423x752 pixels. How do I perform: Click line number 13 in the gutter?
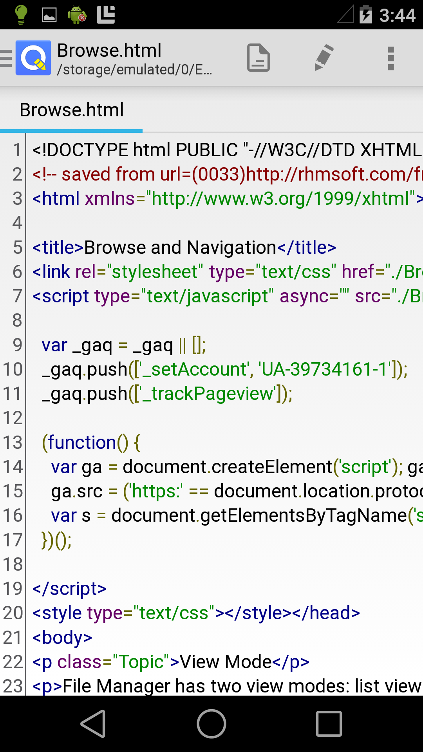13,443
